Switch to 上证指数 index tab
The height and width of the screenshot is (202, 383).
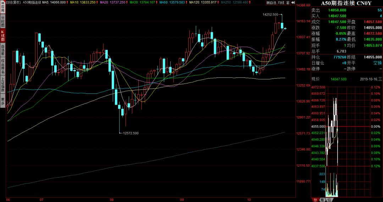[3, 85]
